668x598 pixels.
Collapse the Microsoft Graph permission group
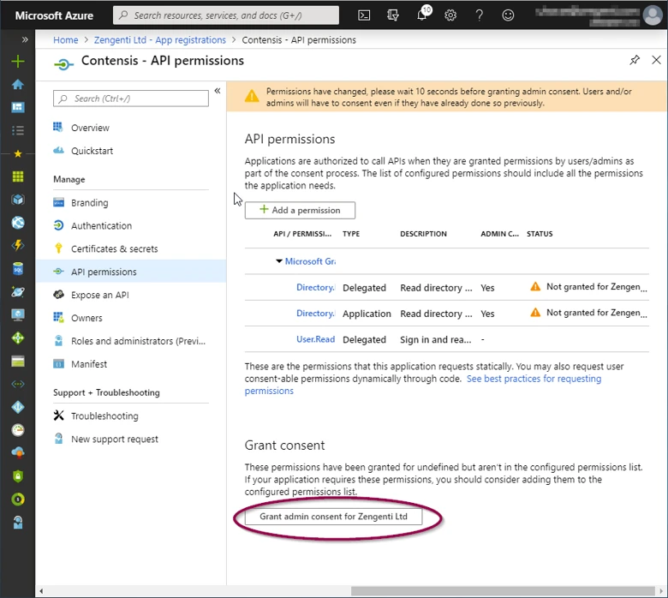click(278, 260)
